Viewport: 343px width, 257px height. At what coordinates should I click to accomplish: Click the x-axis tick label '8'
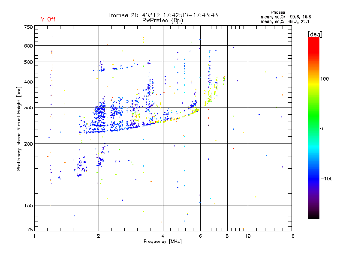coord(227,236)
